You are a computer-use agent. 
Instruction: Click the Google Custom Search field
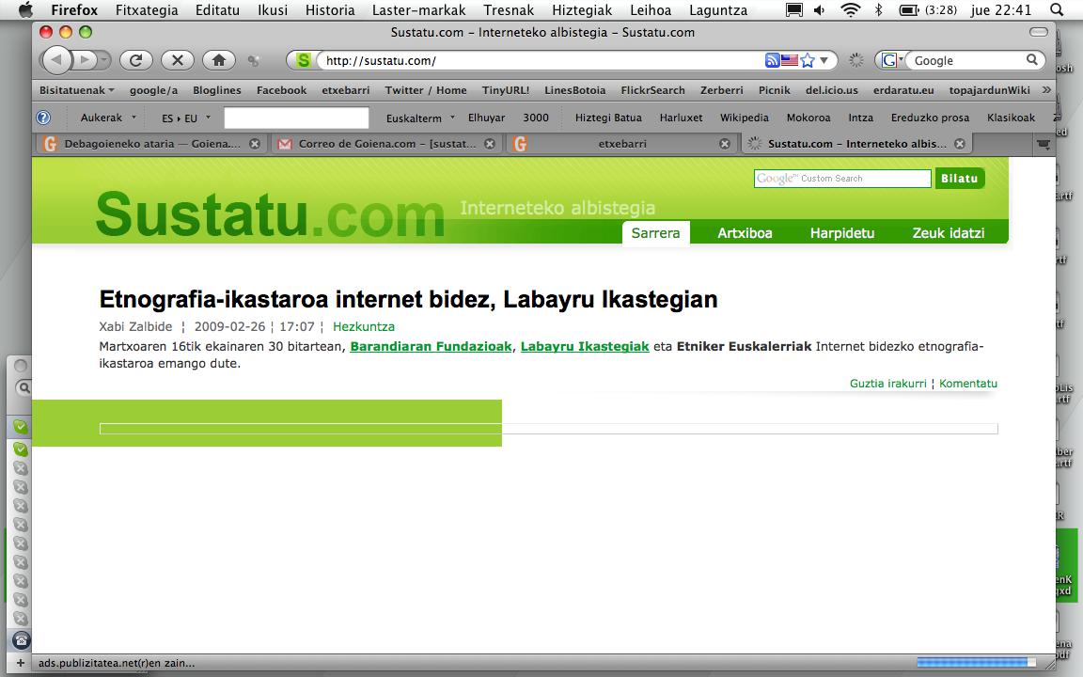tap(842, 179)
